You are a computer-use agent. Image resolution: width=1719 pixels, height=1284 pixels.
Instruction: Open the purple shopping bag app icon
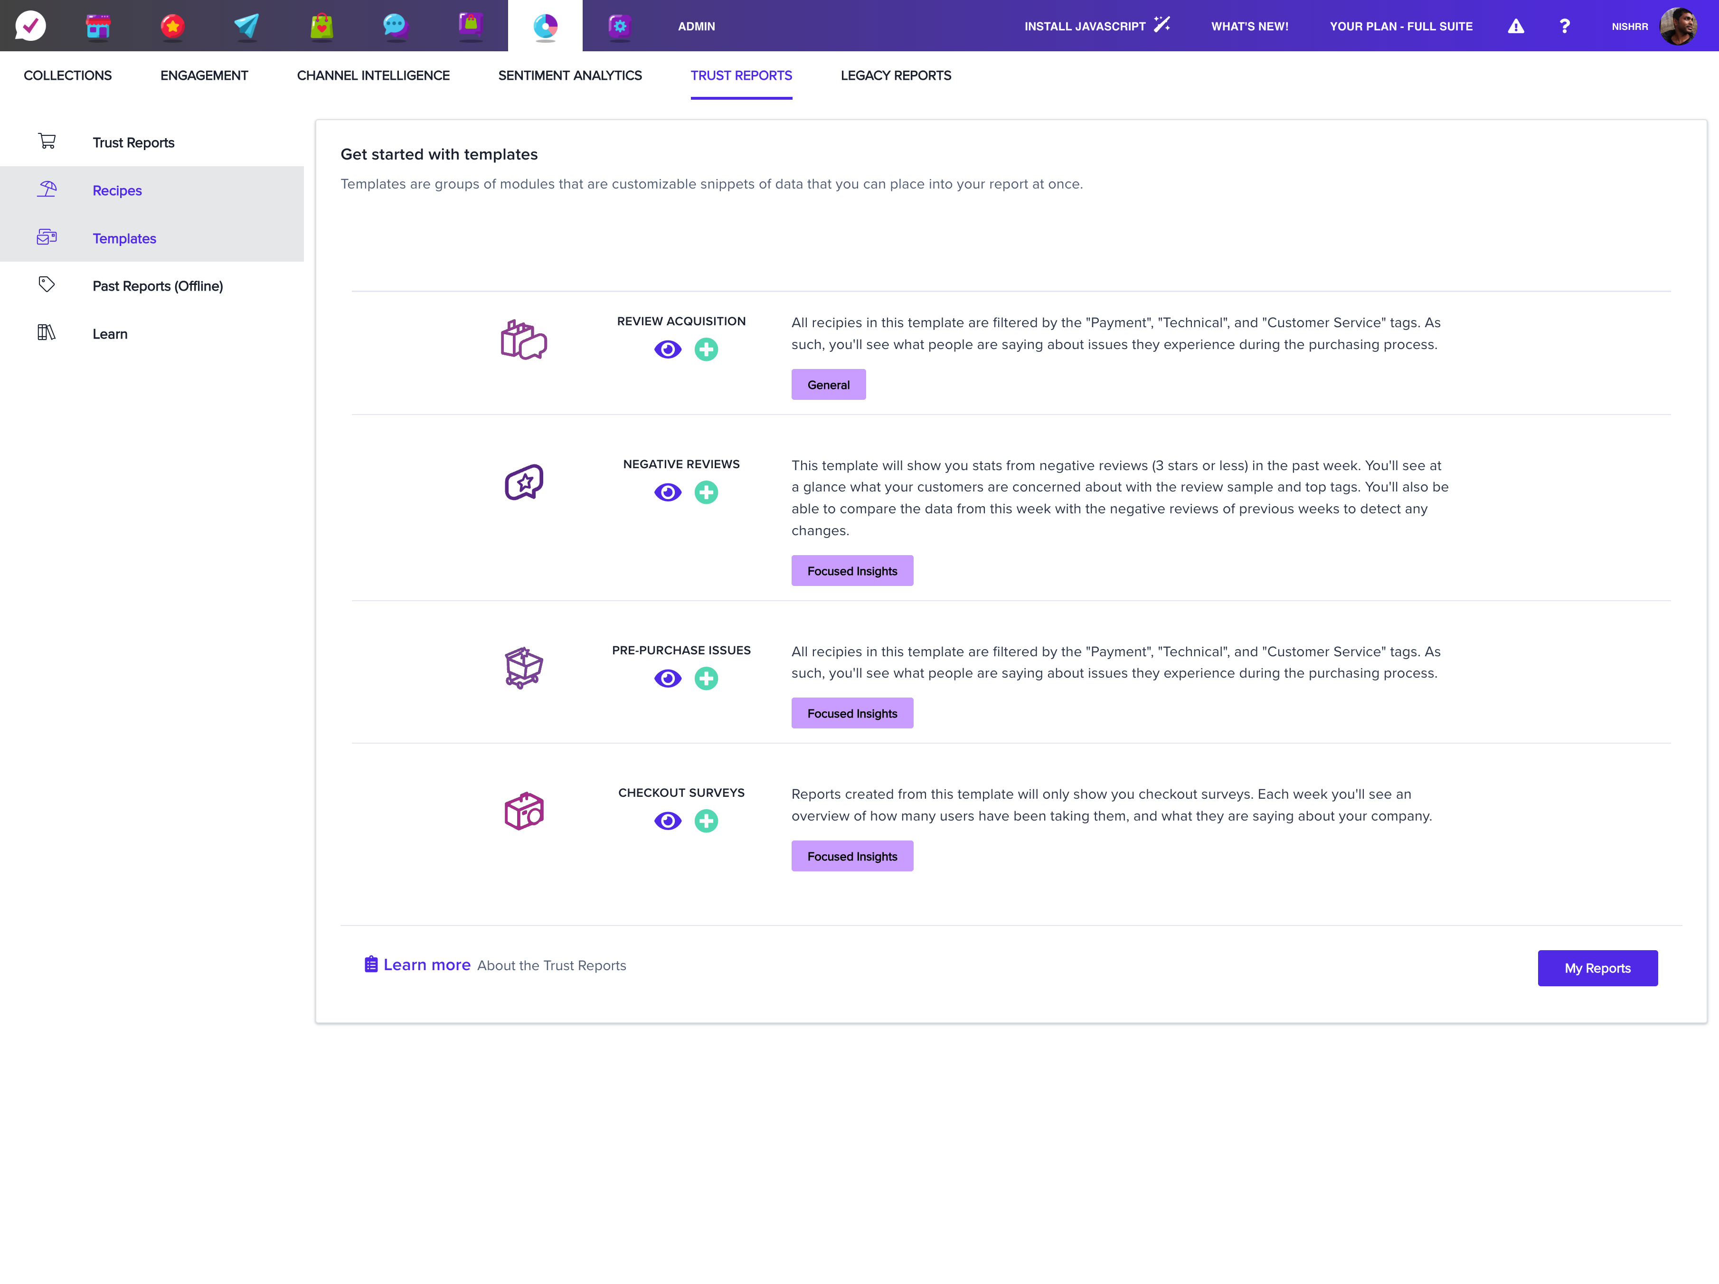tap(470, 26)
